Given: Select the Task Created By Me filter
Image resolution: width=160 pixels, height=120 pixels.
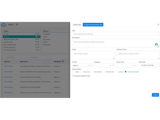Looking at the screenshot, I should coord(21,44).
